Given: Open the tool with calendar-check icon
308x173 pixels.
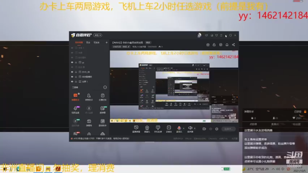Looking at the screenshot, I should tap(102, 97).
